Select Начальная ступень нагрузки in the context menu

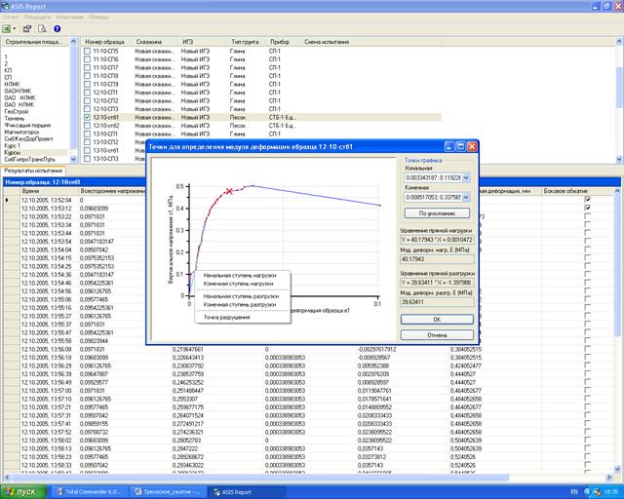(x=239, y=275)
